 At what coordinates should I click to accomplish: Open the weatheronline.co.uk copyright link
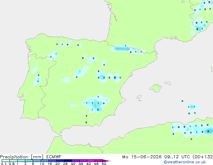point(184,162)
